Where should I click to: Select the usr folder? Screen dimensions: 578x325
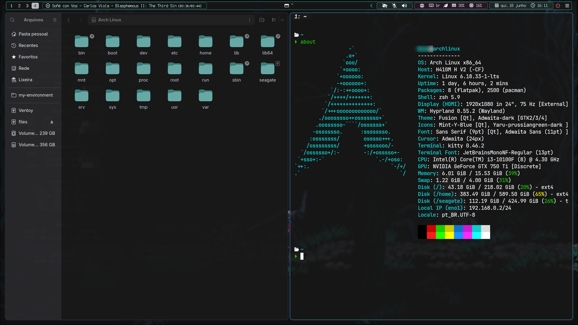point(175,99)
